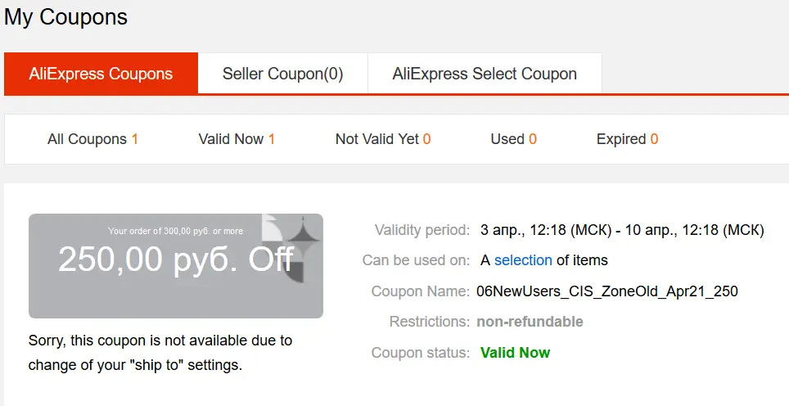
Task: Open the AliExpress Coupons tab
Action: pos(101,74)
